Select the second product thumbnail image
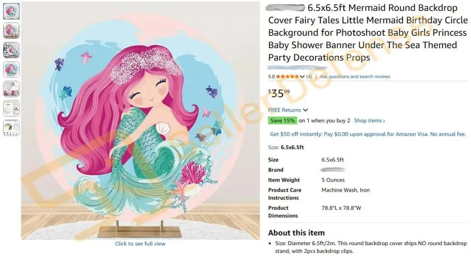 click(11, 30)
